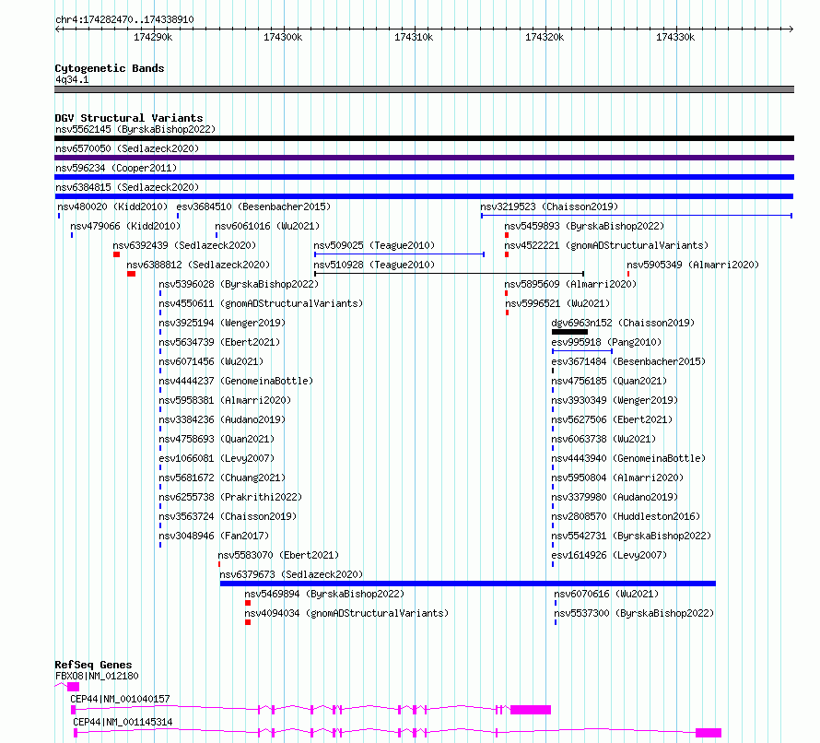Click nsv5396028 (ByrskaBishop2022) label
This screenshot has height=743, width=820.
point(239,284)
